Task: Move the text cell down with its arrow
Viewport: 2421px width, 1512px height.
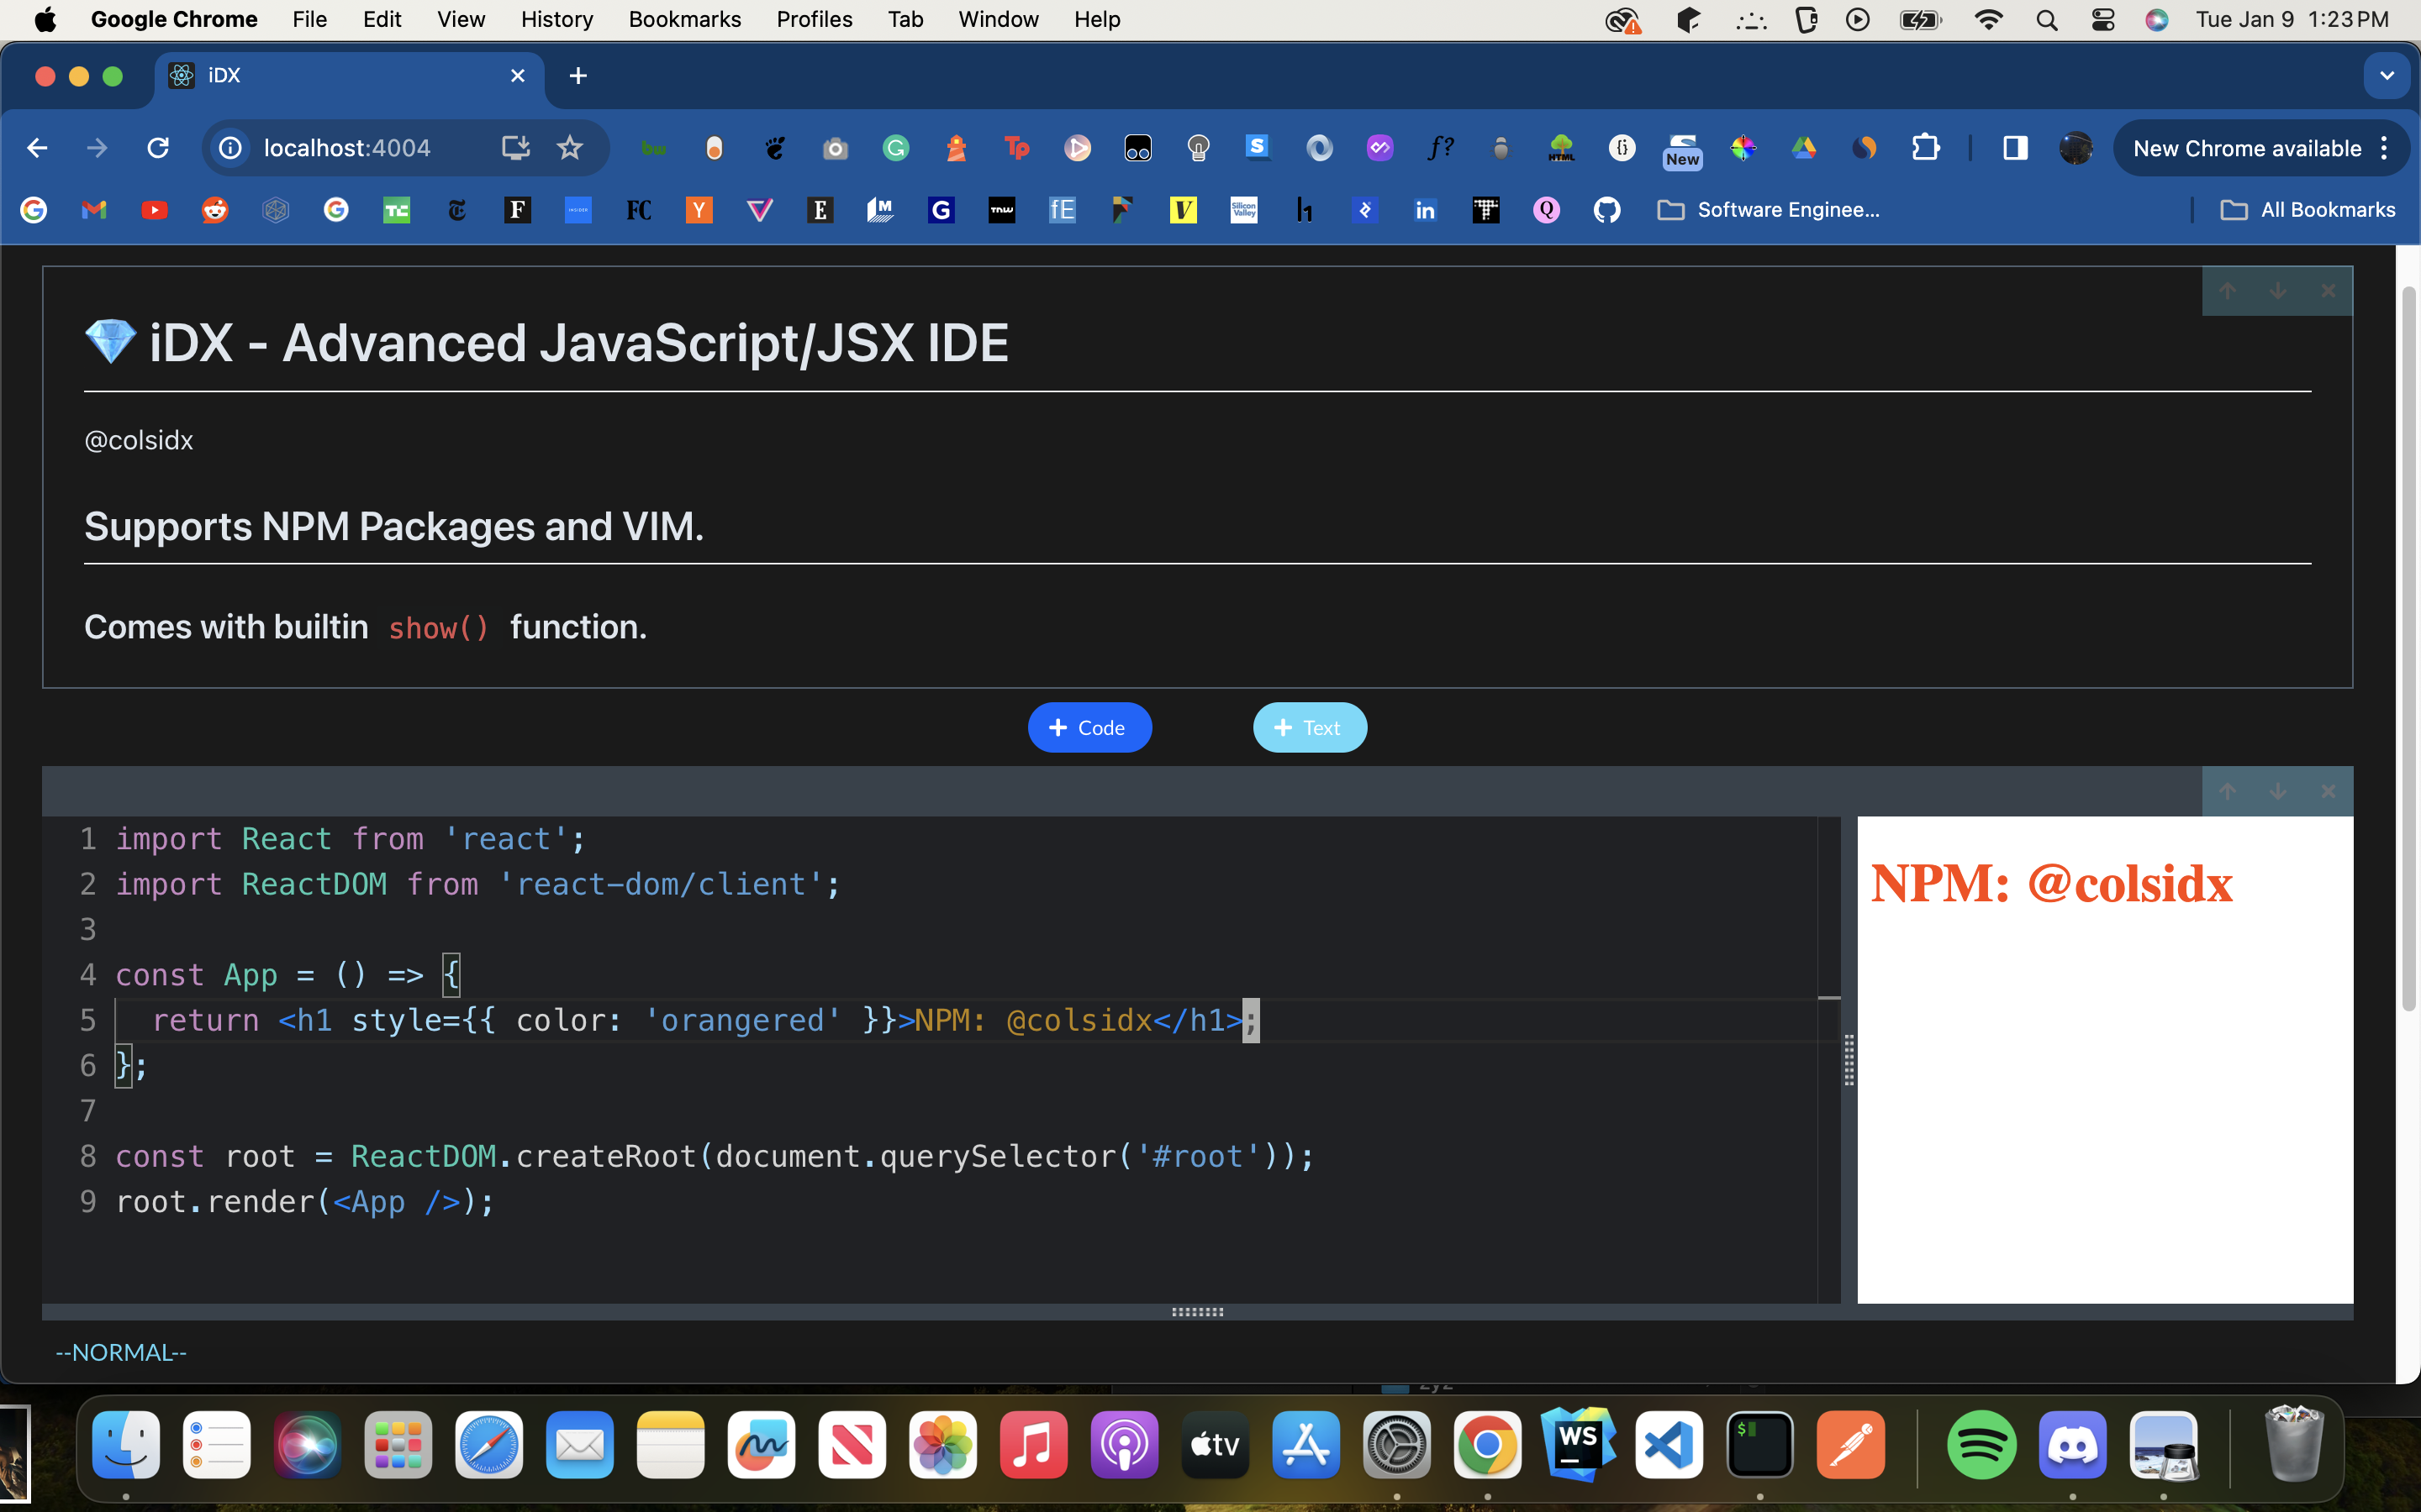Action: pyautogui.click(x=2278, y=291)
